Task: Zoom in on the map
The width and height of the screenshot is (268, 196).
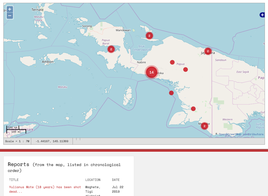Action: click(x=10, y=9)
